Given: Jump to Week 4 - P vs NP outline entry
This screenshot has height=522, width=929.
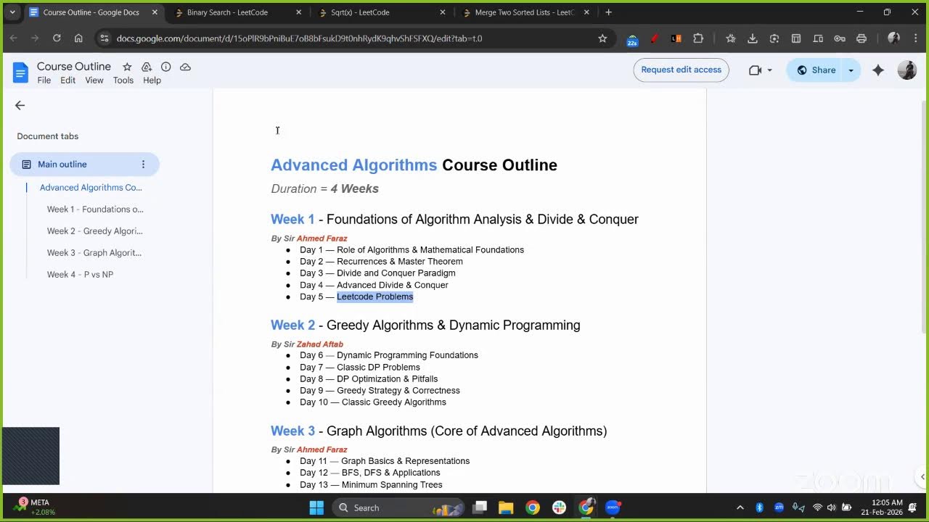Looking at the screenshot, I should point(80,275).
